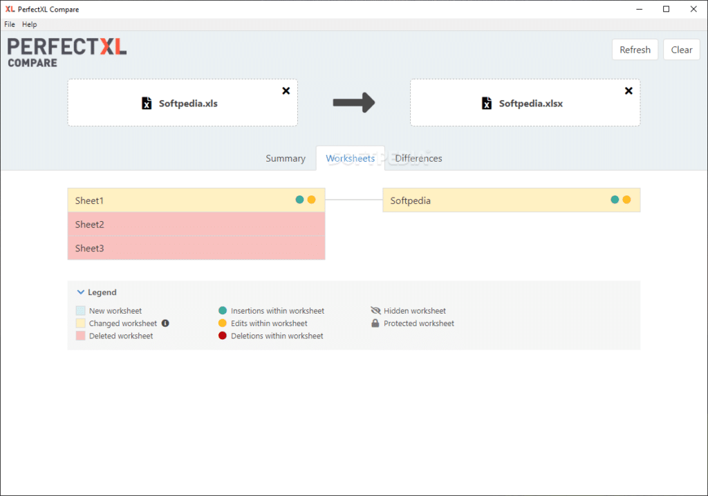Click the Refresh button
This screenshot has height=496, width=708.
(x=635, y=50)
